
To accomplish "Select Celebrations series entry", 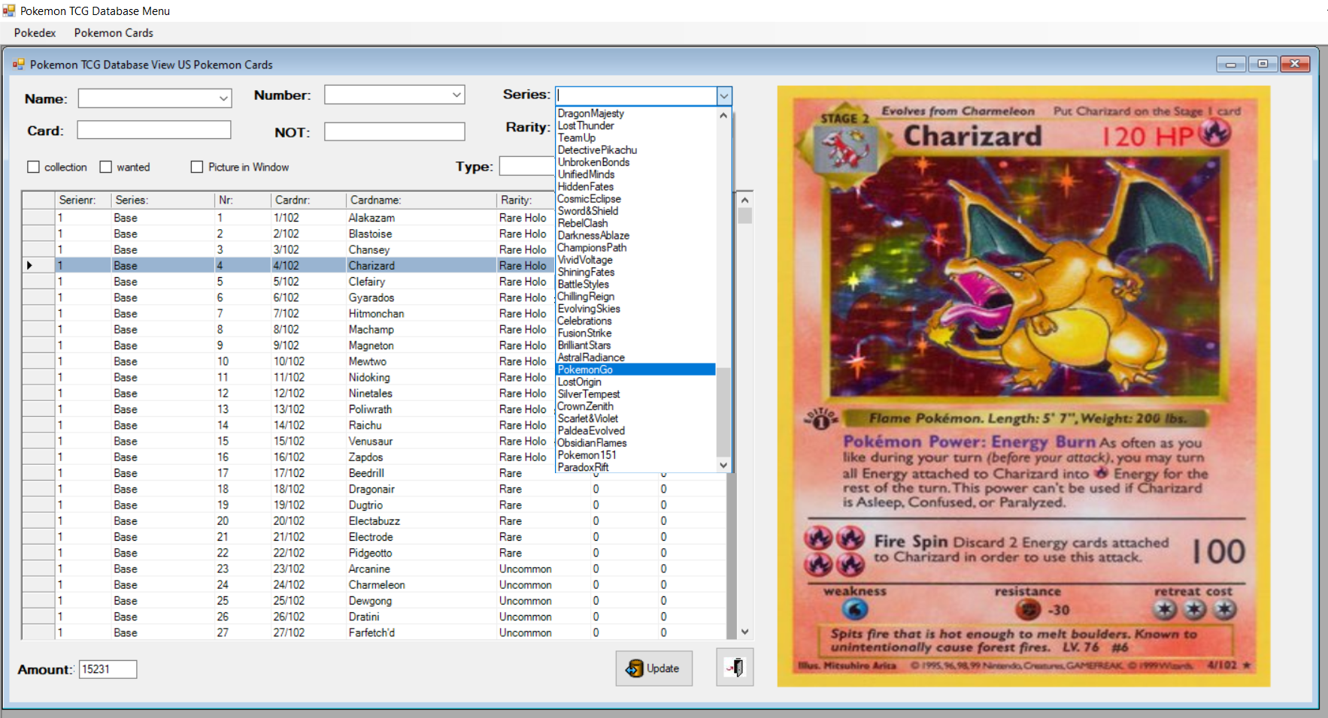I will [x=635, y=321].
